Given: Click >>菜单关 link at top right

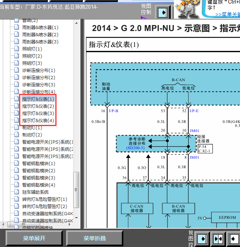Looking at the screenshot, I should 228,14.
